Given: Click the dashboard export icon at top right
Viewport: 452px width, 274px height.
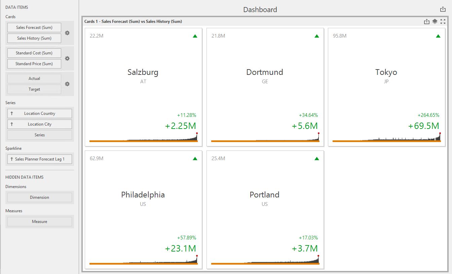Looking at the screenshot, I should (x=443, y=9).
